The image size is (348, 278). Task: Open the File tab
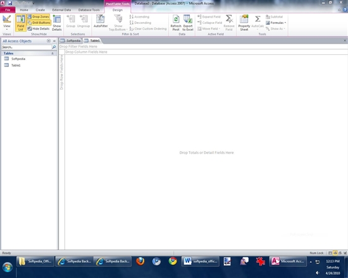[x=8, y=10]
